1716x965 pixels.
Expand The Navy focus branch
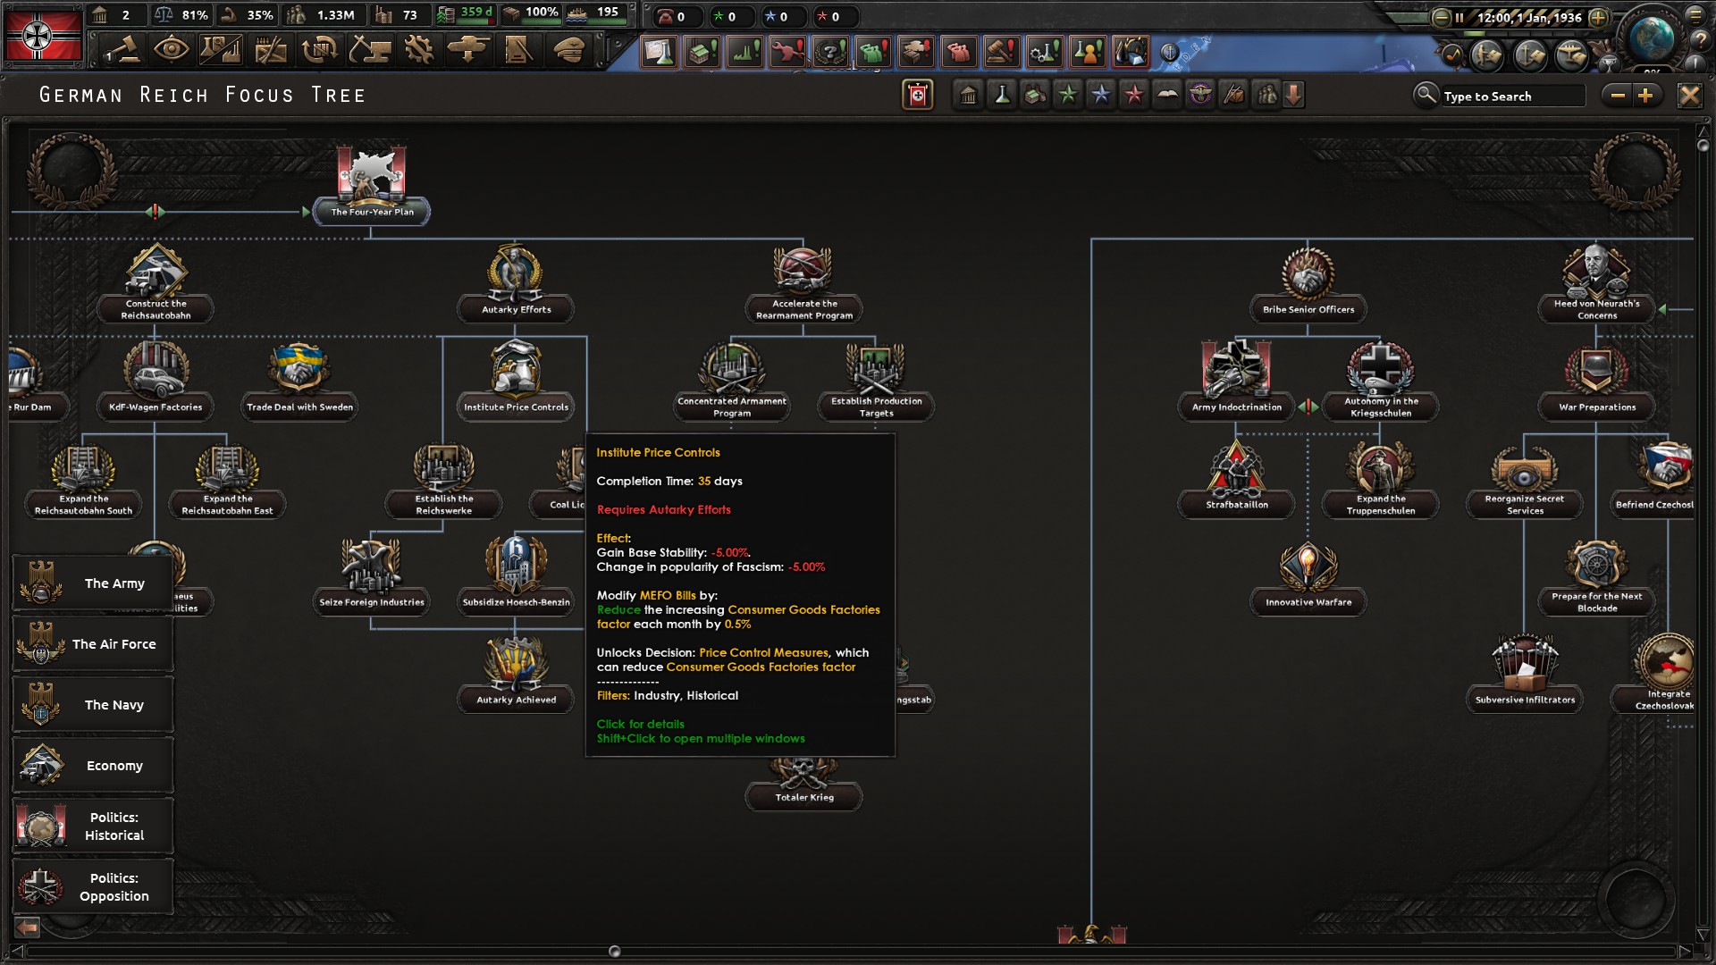pos(92,704)
